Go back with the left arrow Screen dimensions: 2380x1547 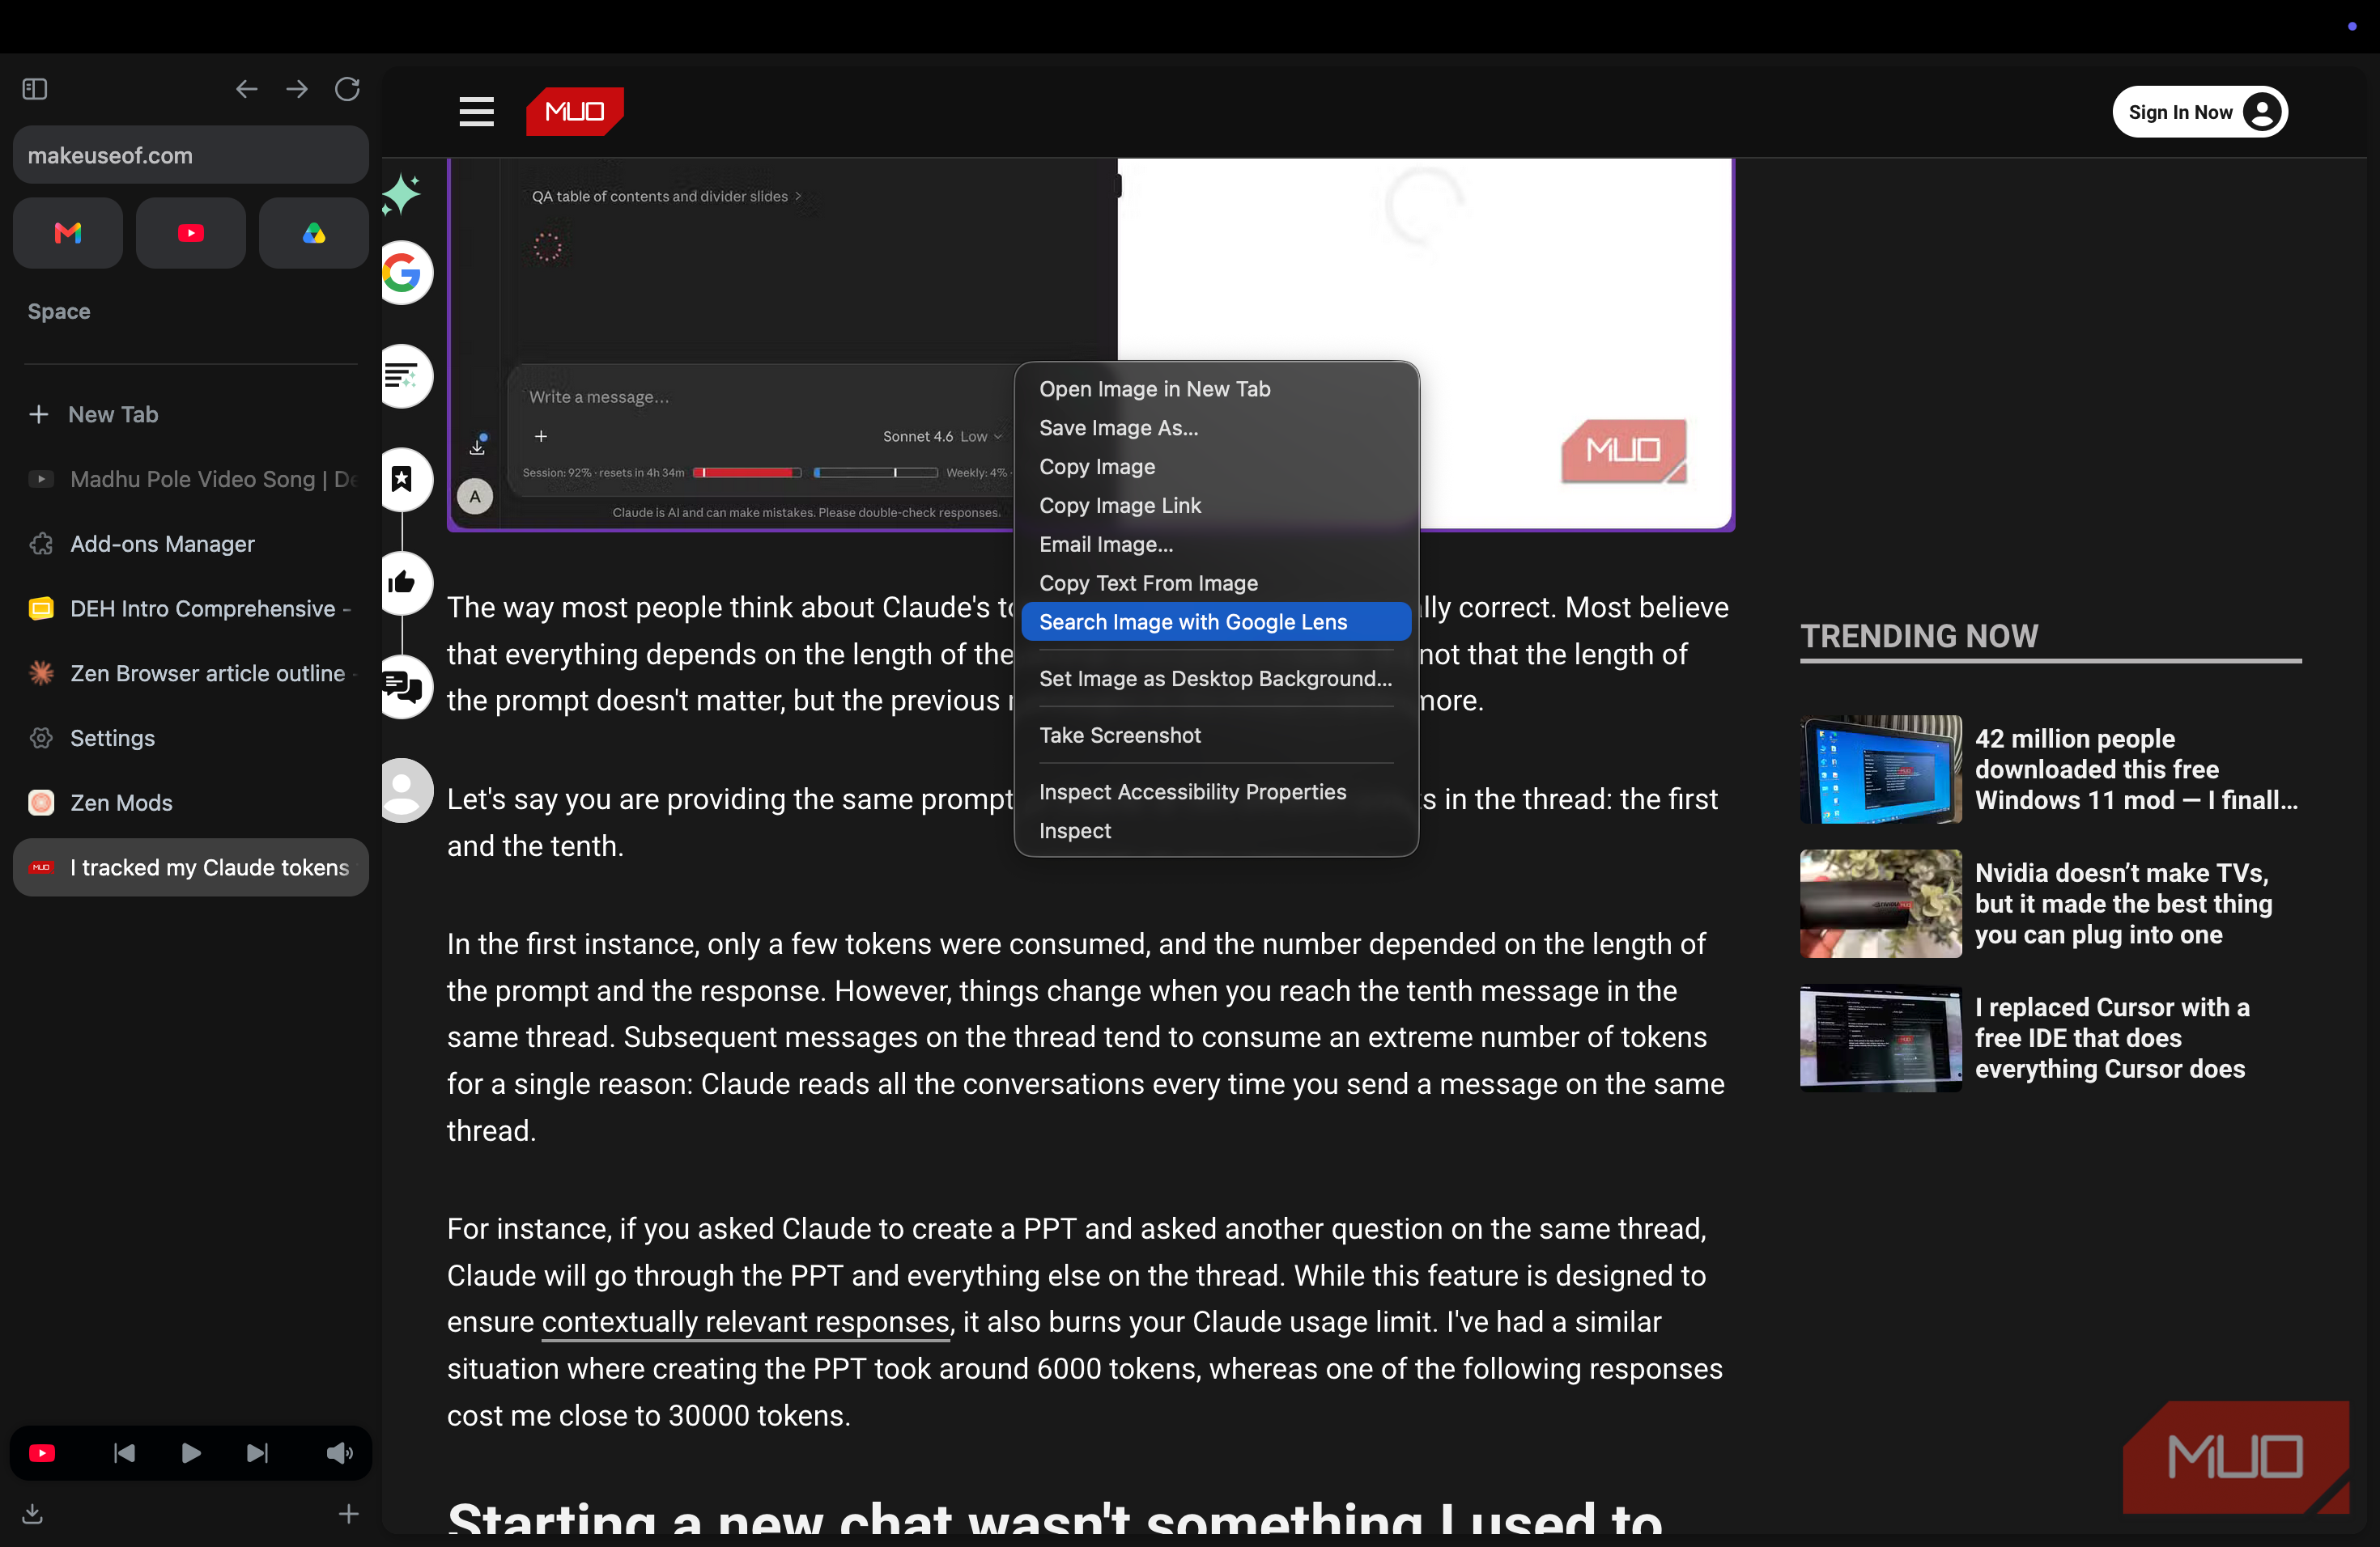tap(246, 89)
